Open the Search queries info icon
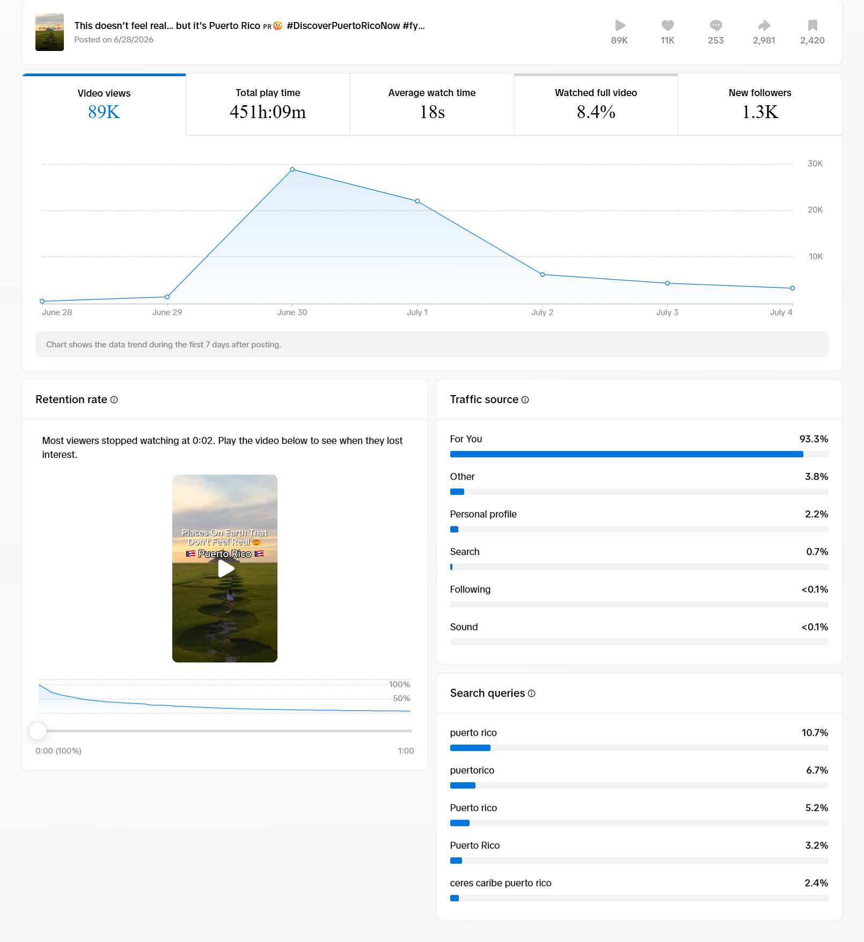 tap(531, 693)
